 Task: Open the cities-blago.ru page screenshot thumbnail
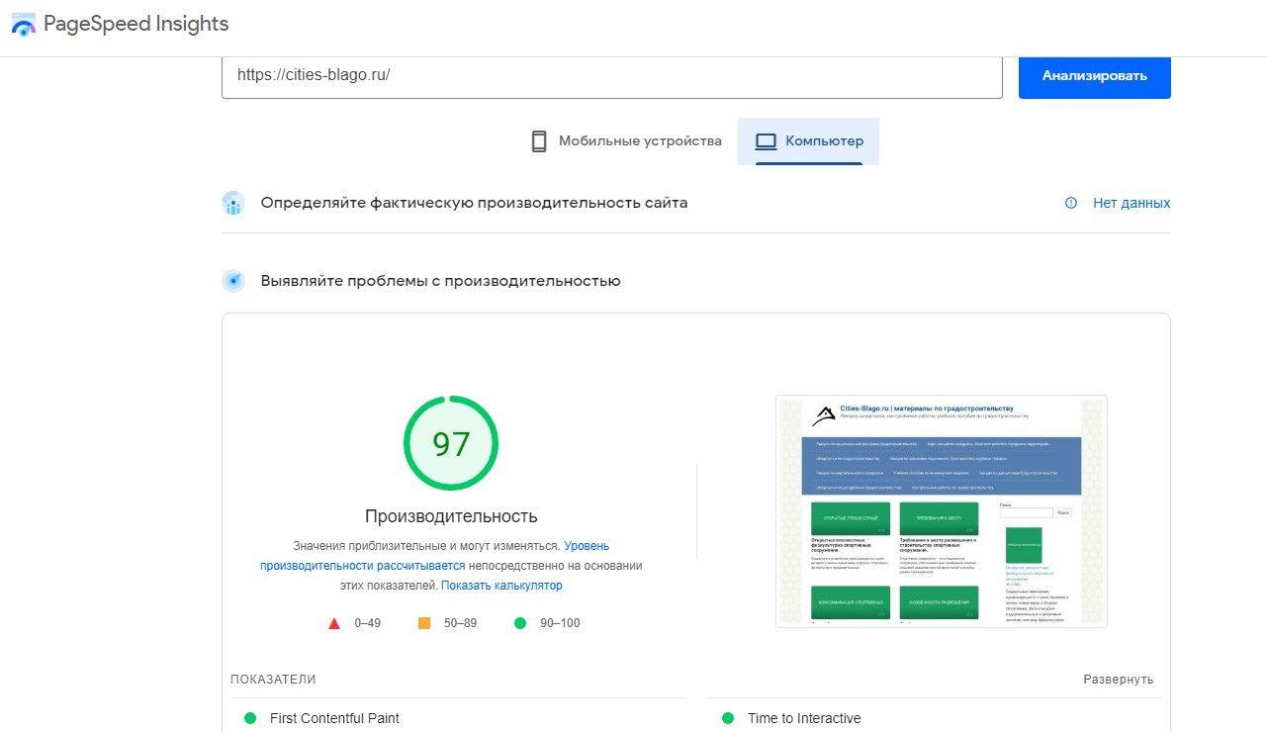click(942, 511)
